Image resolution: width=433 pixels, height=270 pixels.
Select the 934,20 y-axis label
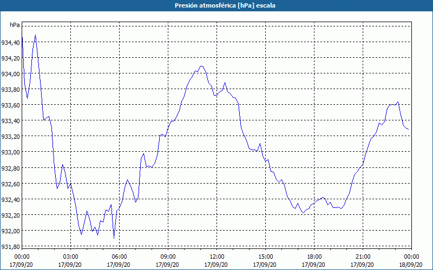pos(10,58)
